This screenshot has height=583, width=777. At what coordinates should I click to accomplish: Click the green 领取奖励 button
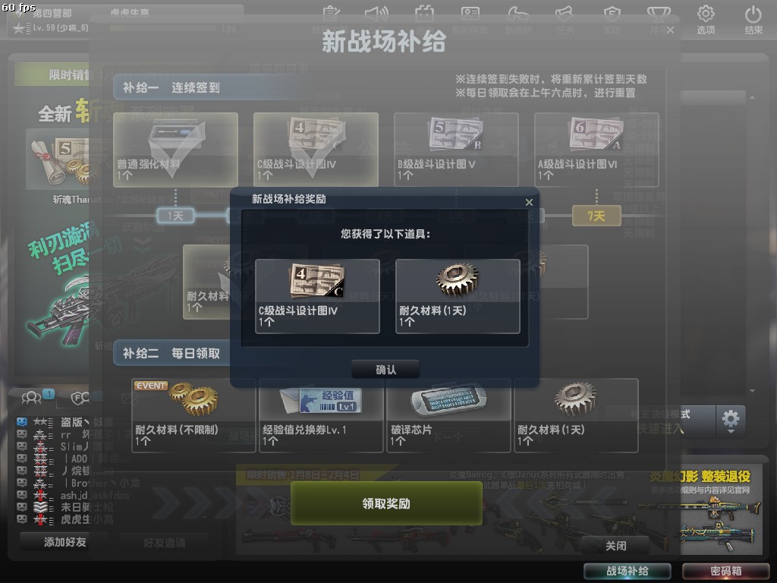[x=386, y=503]
